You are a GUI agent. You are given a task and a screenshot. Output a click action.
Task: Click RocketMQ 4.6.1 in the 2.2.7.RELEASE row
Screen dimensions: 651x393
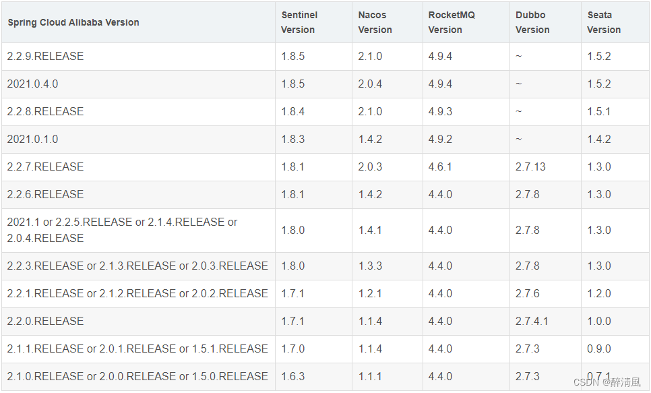point(440,167)
